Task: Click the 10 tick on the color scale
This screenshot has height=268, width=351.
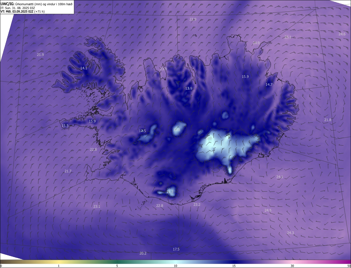Action: point(175,266)
